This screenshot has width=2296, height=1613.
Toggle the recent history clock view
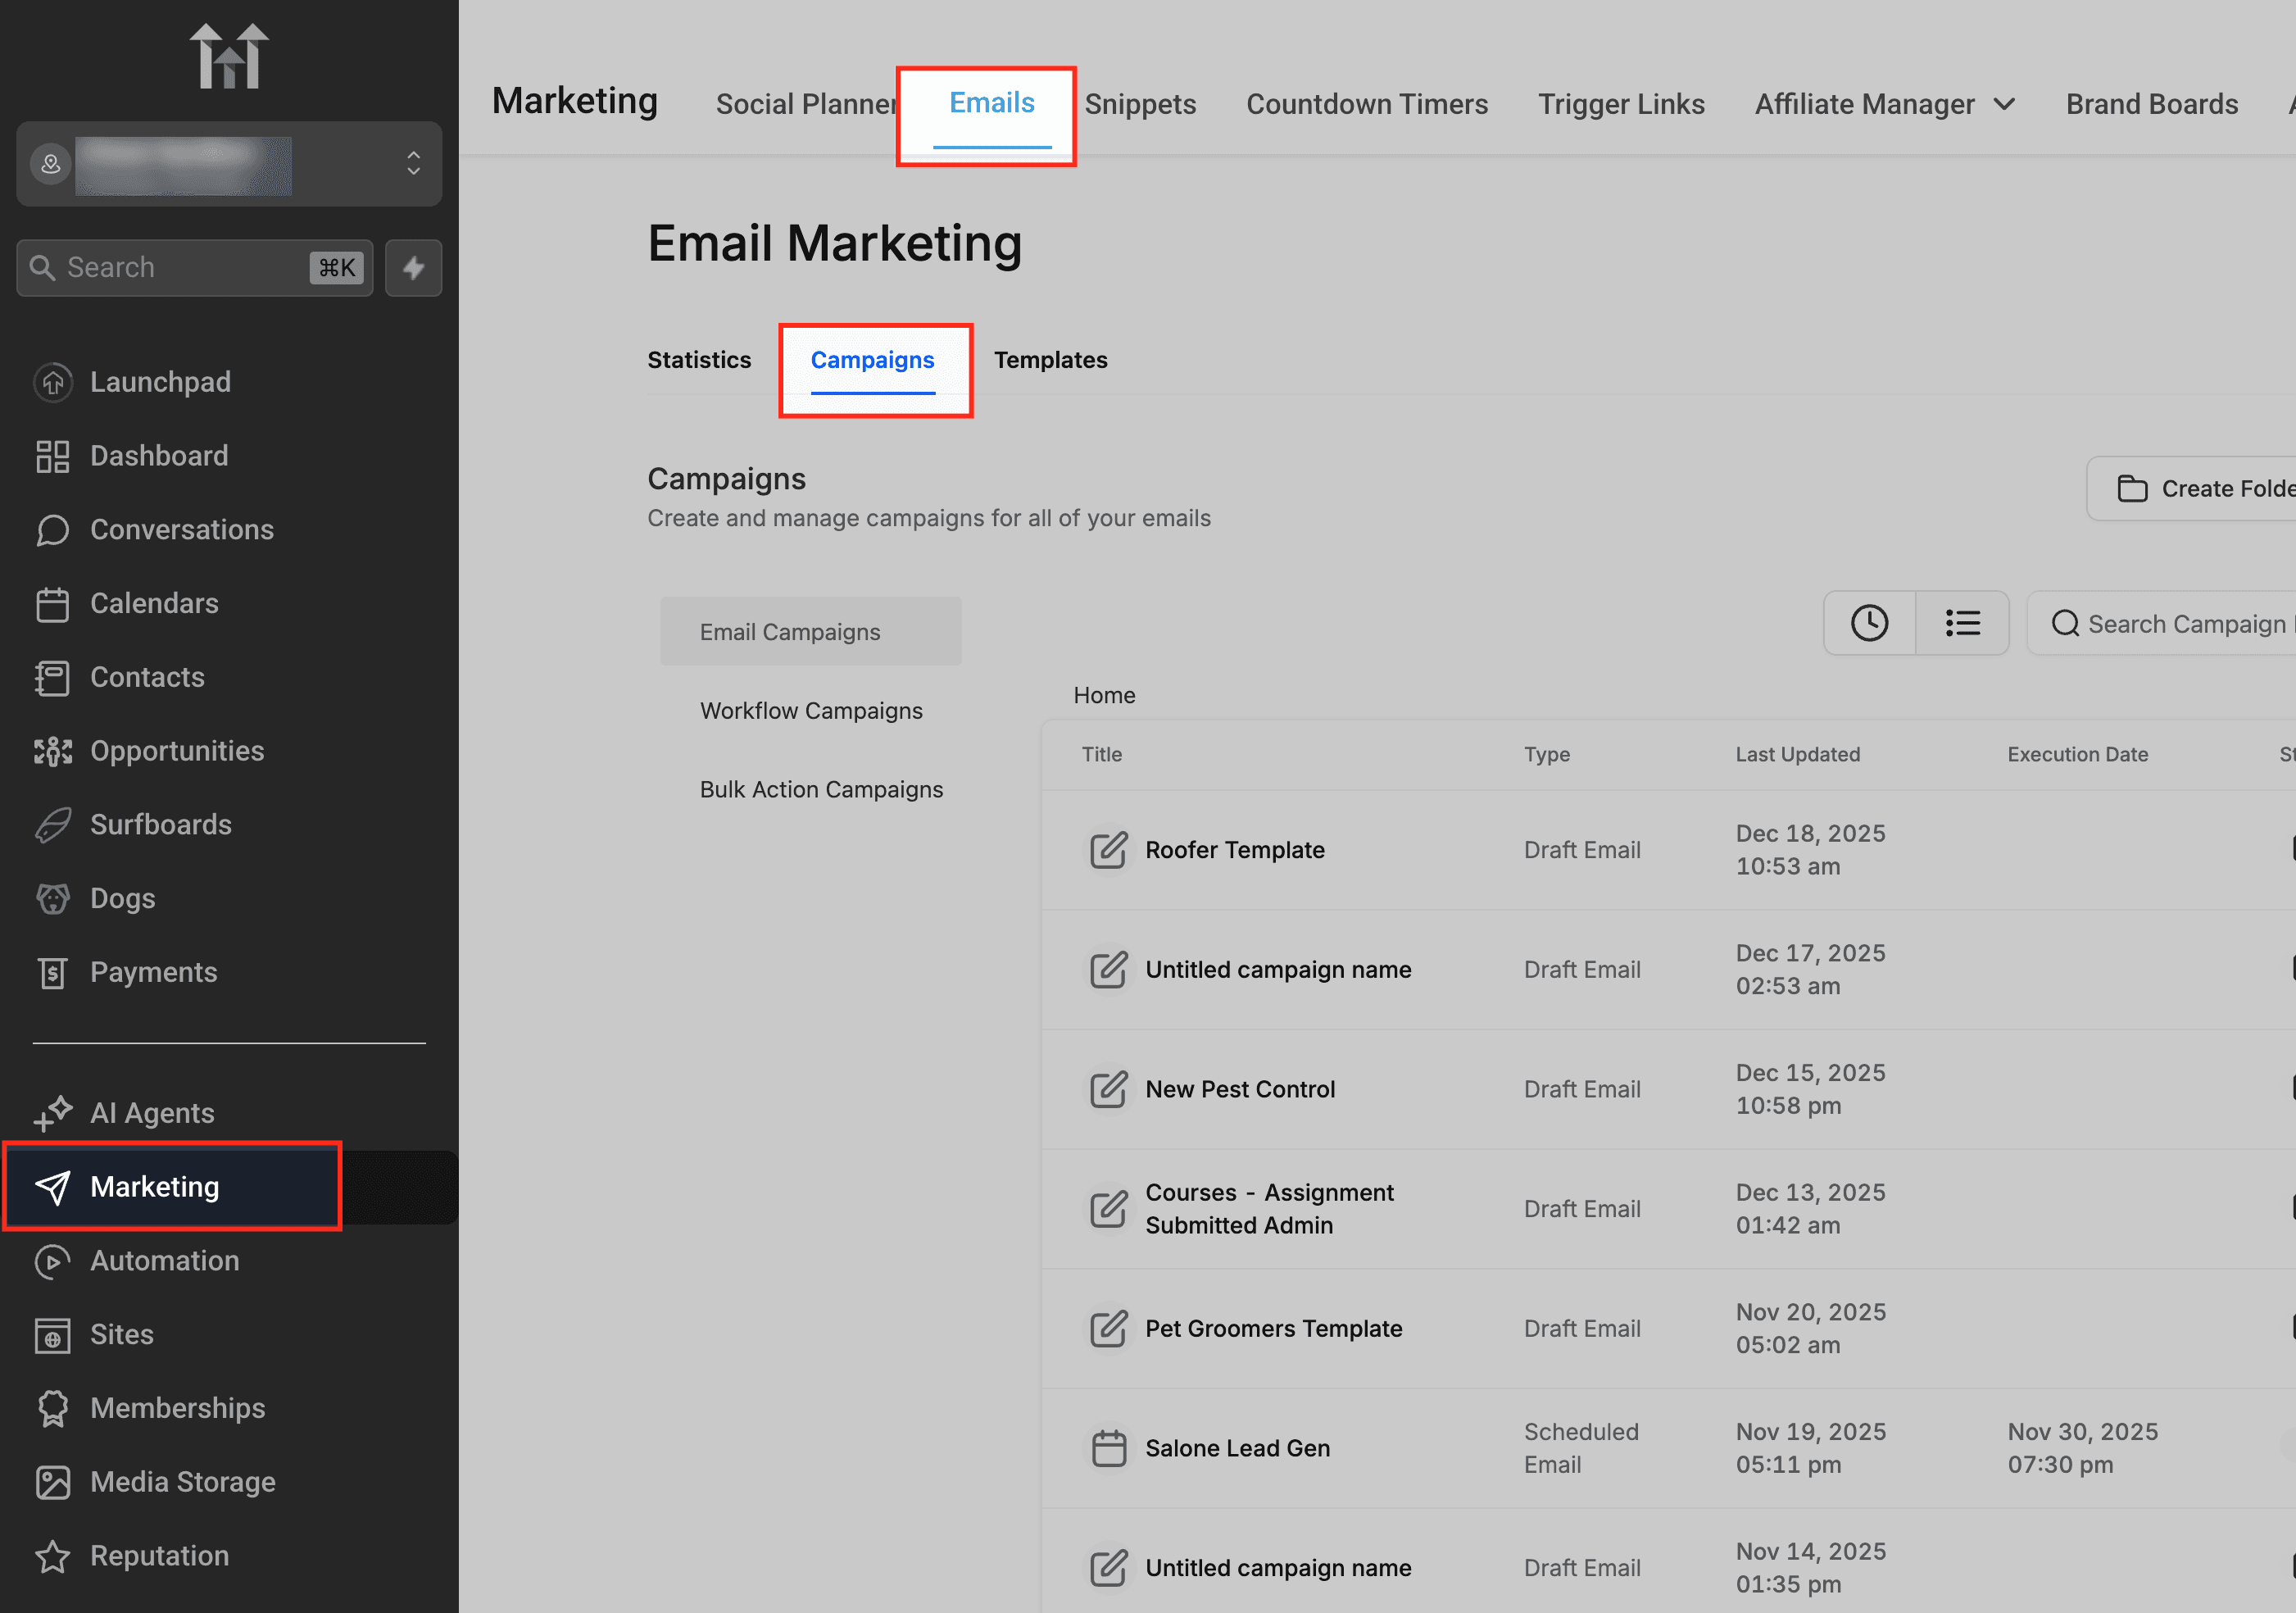(x=1871, y=622)
